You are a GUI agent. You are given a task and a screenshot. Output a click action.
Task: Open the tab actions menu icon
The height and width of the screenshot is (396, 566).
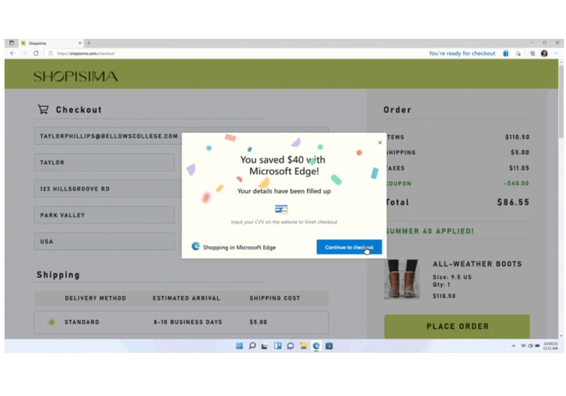click(11, 43)
